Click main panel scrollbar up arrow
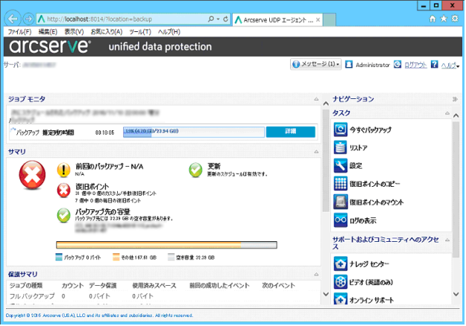The image size is (466, 326). 326,103
